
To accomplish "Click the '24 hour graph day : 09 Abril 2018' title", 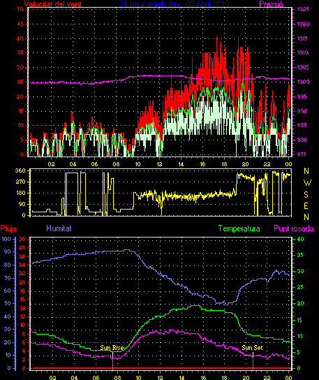I will pyautogui.click(x=175, y=4).
